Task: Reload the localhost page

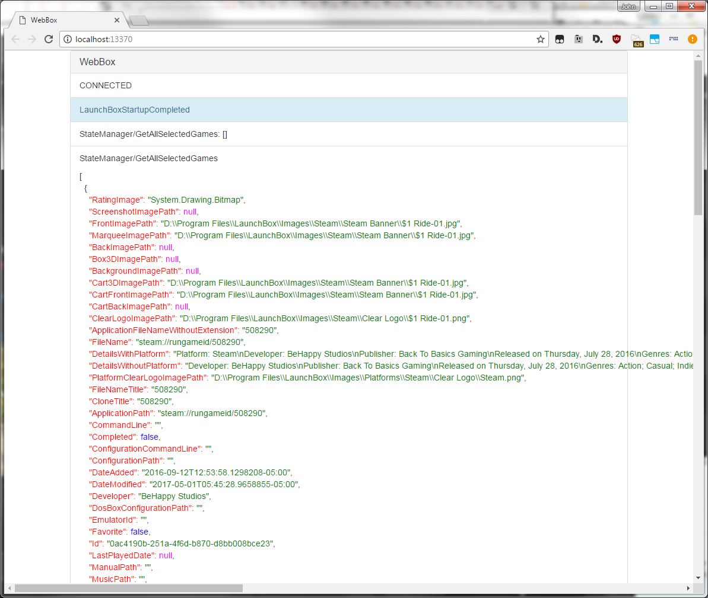Action: (x=49, y=39)
